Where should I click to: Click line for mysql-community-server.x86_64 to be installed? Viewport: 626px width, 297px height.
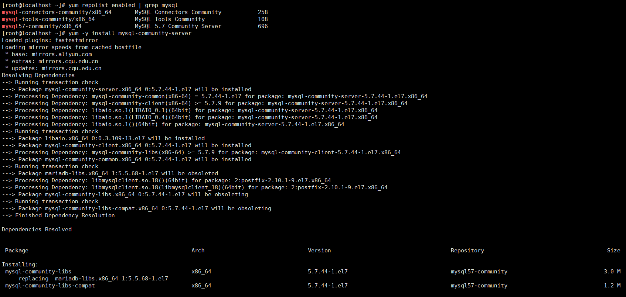coord(126,89)
